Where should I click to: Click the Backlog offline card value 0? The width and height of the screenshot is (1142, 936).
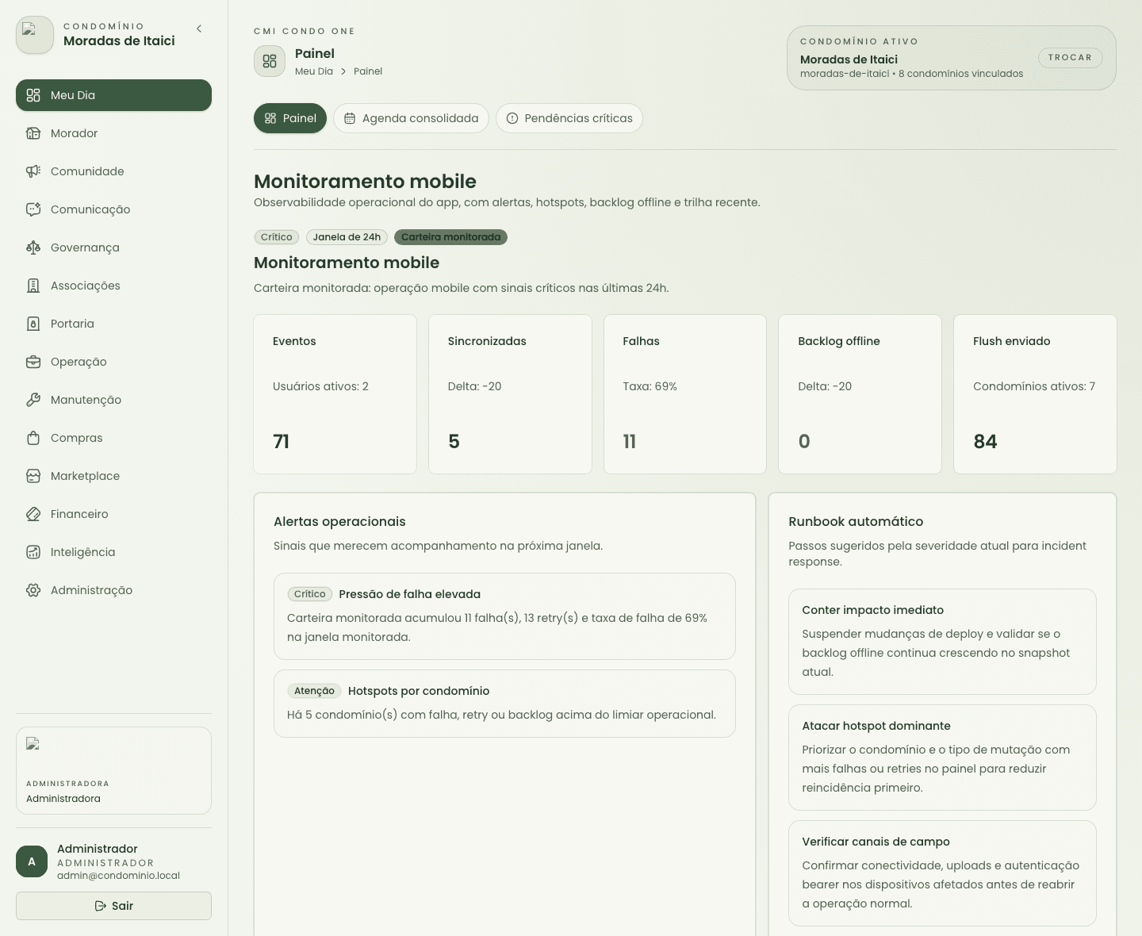click(x=804, y=442)
